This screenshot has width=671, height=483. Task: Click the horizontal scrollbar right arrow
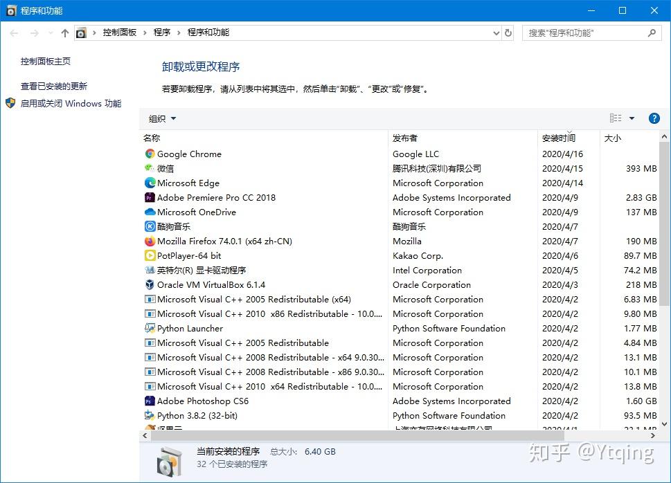click(x=652, y=436)
